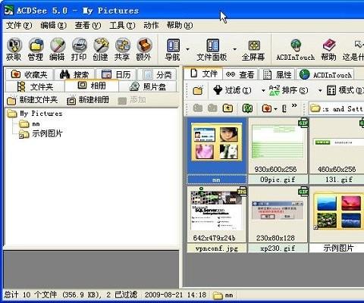This screenshot has height=303, width=364.
Task: Switch to the 搜索 search tab
Action: 74,74
